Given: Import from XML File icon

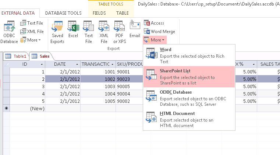Looking at the screenshot, I should [32, 32].
